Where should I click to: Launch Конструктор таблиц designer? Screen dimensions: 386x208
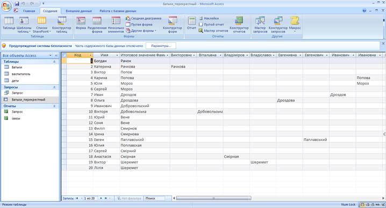click(x=61, y=25)
